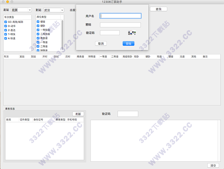Click the 高级软卧 column header
This screenshot has width=224, height=169.
click(x=128, y=57)
